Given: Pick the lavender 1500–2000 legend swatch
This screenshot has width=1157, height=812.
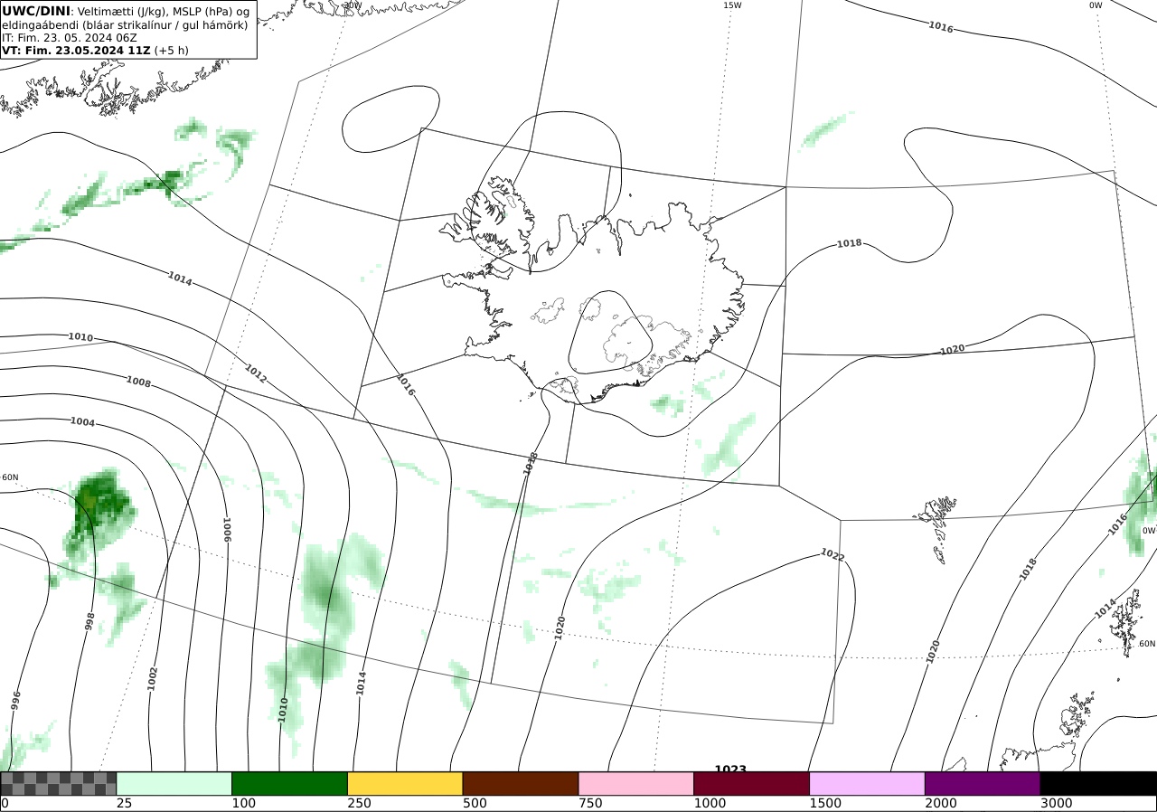Looking at the screenshot, I should [868, 783].
